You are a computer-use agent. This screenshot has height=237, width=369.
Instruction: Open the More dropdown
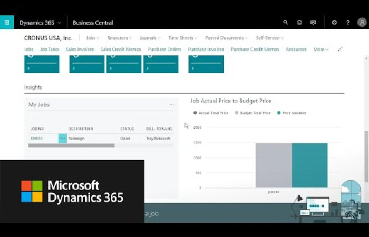(321, 50)
